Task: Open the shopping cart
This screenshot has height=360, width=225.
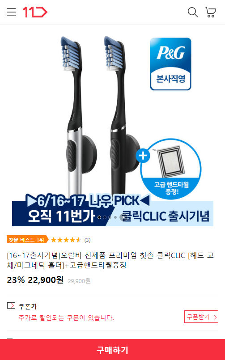Action: (x=210, y=12)
